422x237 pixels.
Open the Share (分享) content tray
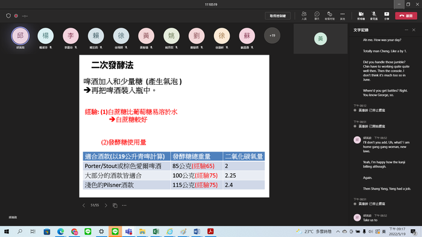coord(386,16)
